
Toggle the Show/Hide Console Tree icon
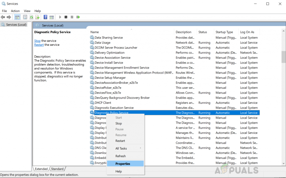[x=17, y=17]
